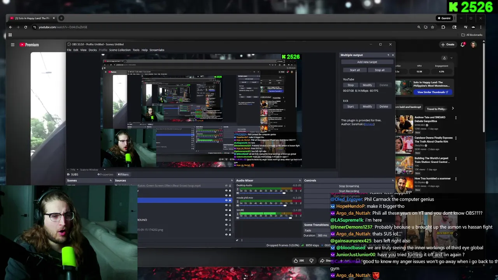
Task: Open YouTube notifications bell
Action: (463, 44)
